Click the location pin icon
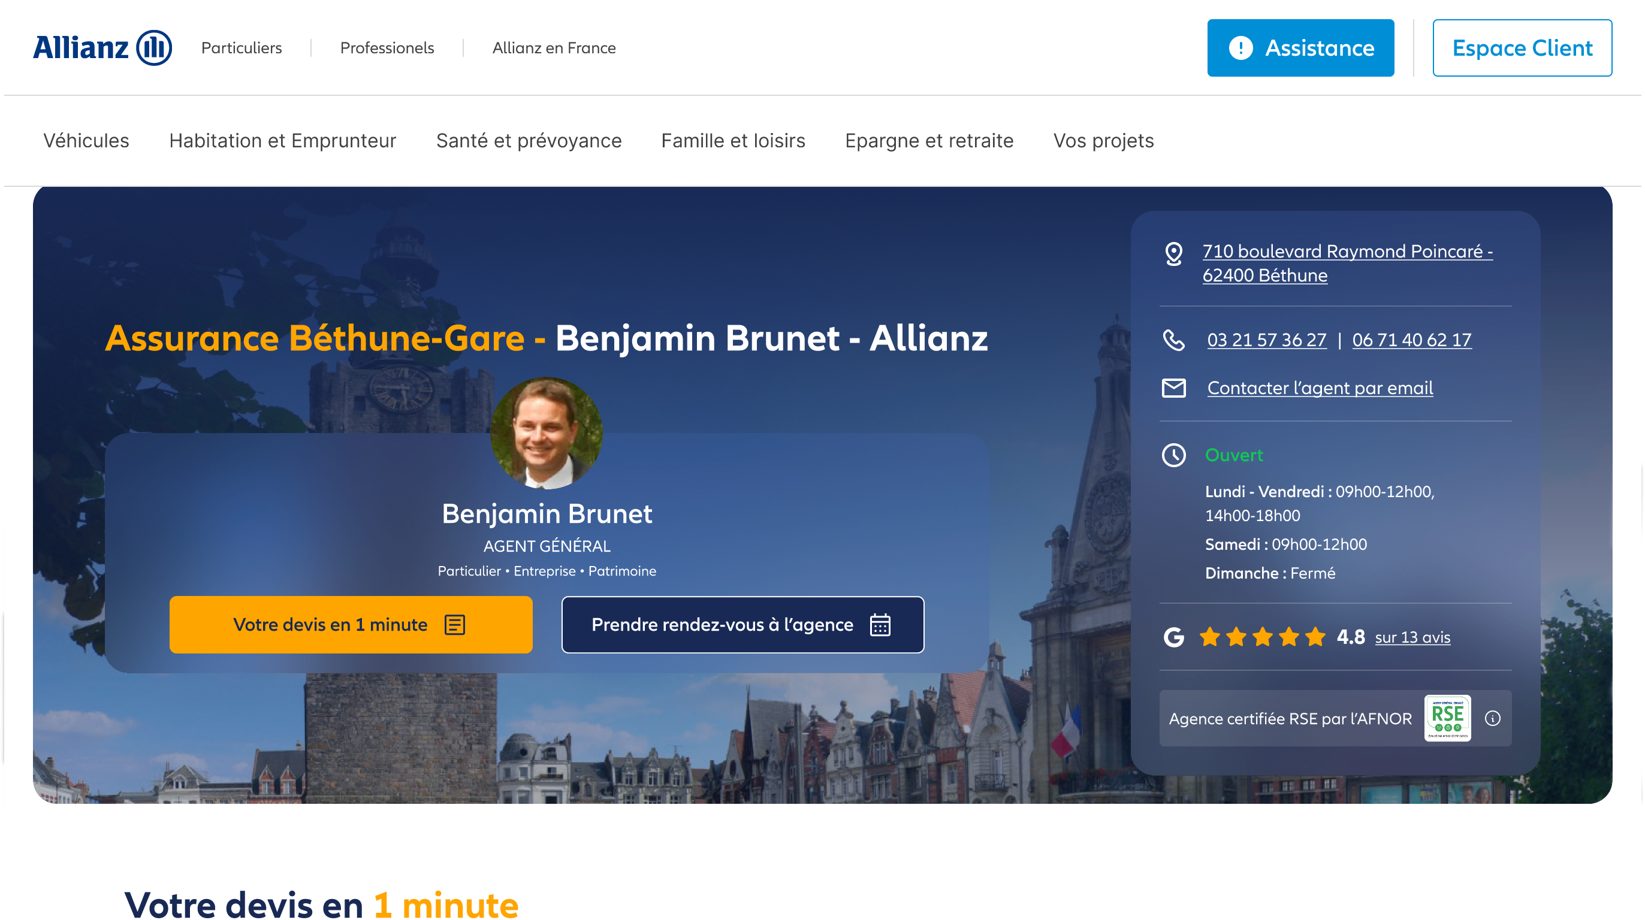Viewport: 1645px width, 920px height. pos(1174,253)
